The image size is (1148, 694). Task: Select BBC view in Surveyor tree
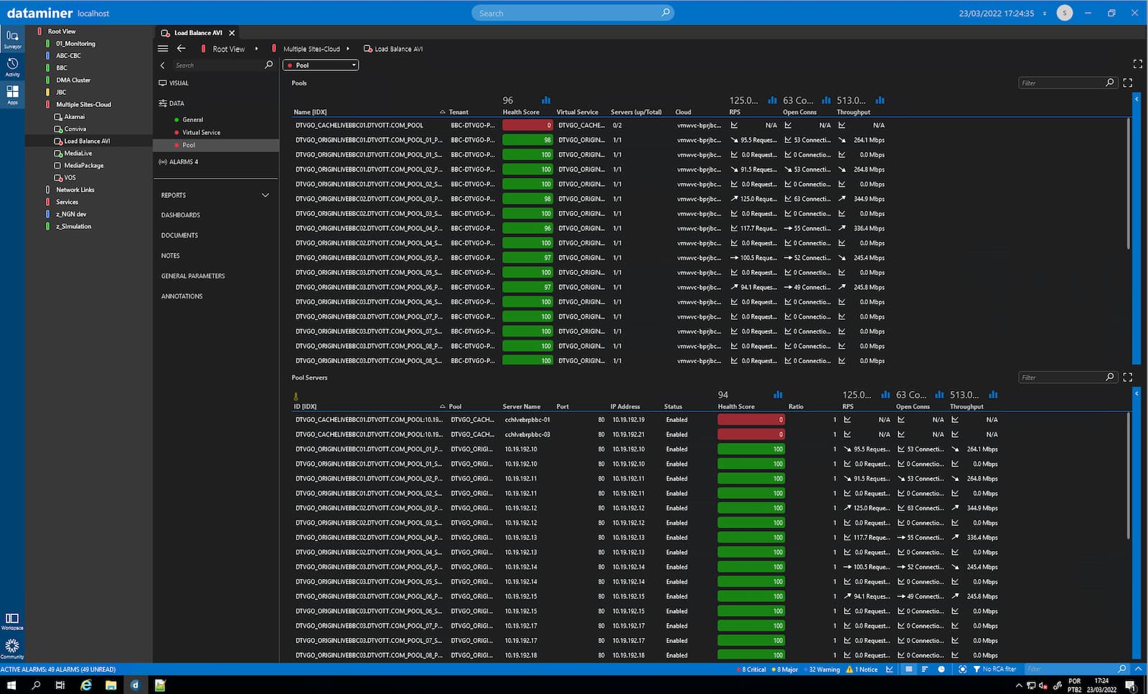coord(62,67)
